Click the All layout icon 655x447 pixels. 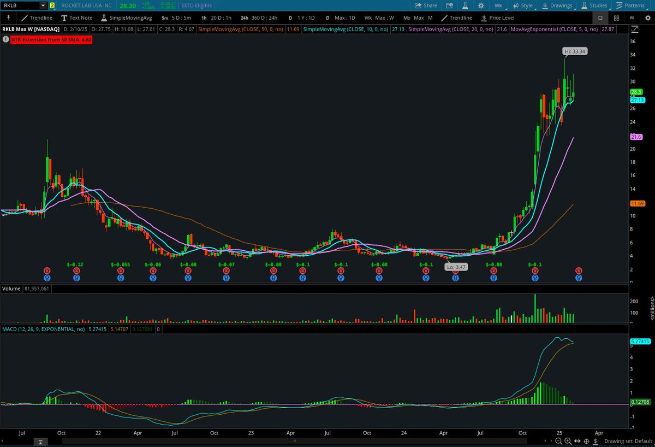coord(632,17)
